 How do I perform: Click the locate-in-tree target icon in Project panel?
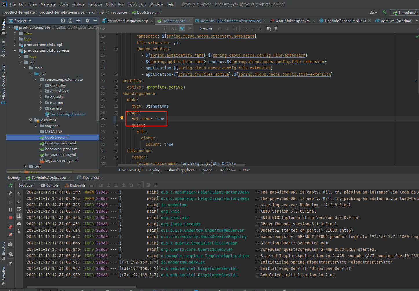tap(63, 21)
